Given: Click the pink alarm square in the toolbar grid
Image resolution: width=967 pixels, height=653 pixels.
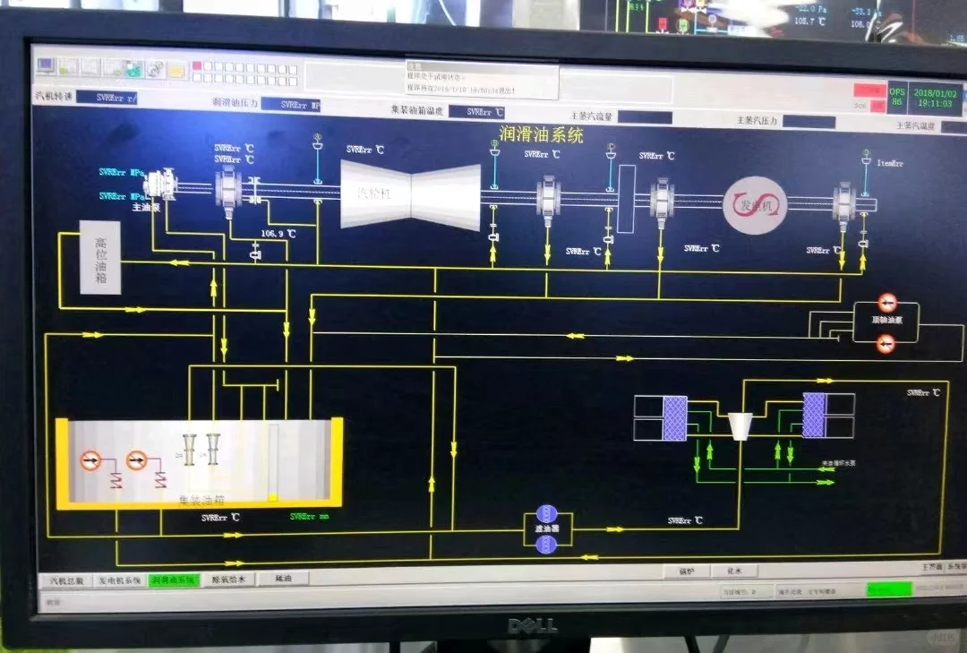Looking at the screenshot, I should point(197,65).
